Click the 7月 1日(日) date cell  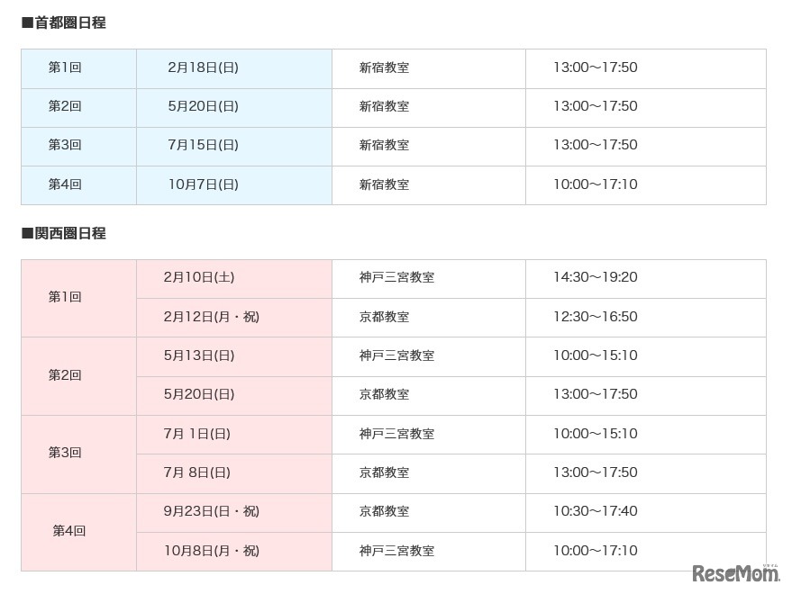pyautogui.click(x=197, y=434)
